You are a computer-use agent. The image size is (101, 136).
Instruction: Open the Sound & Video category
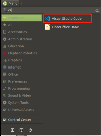pyautogui.click(x=21, y=95)
